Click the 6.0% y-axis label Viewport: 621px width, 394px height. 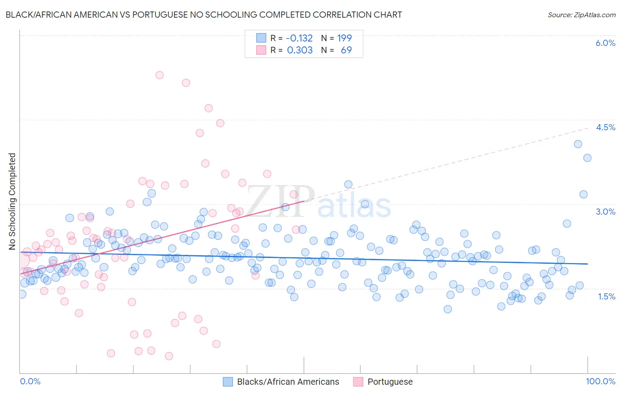(x=606, y=43)
